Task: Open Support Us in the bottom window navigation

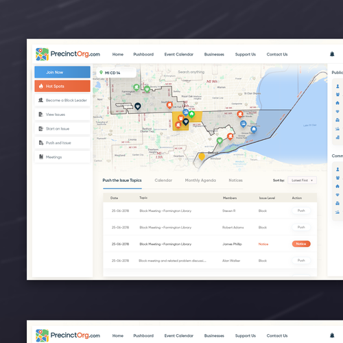Action: tap(246, 335)
